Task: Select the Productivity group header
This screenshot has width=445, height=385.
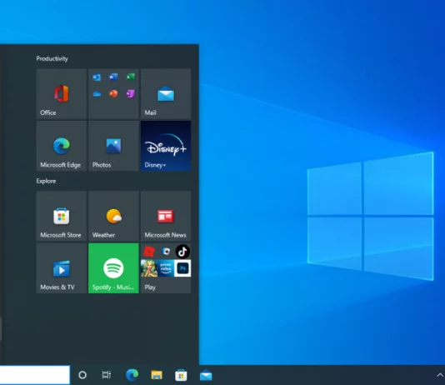Action: [52, 58]
